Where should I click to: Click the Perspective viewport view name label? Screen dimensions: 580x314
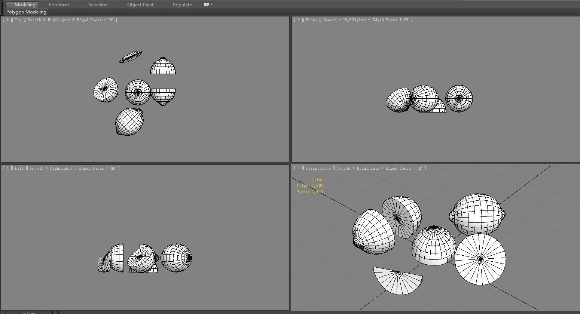[318, 168]
